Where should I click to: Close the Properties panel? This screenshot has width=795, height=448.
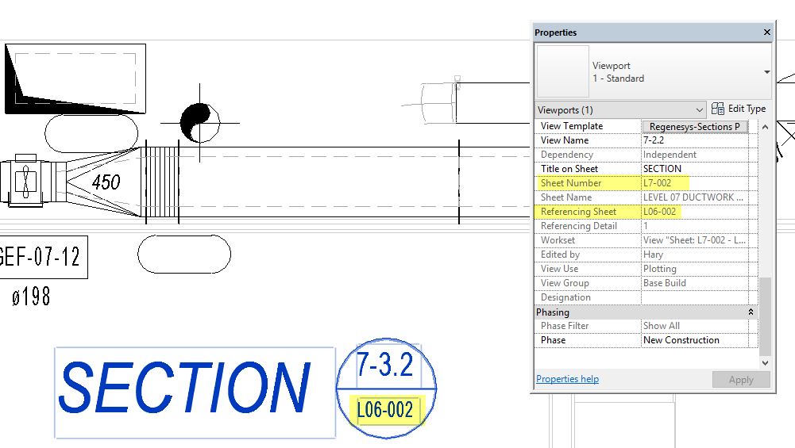pos(766,33)
